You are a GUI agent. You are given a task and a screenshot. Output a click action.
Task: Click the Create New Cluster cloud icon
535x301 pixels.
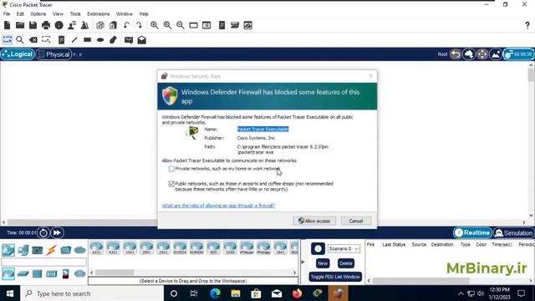(x=469, y=54)
